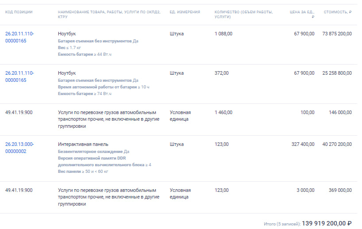Click the КОД ПОЗИЦИИ column header
Viewport: 362px width, 229px height.
19,12
